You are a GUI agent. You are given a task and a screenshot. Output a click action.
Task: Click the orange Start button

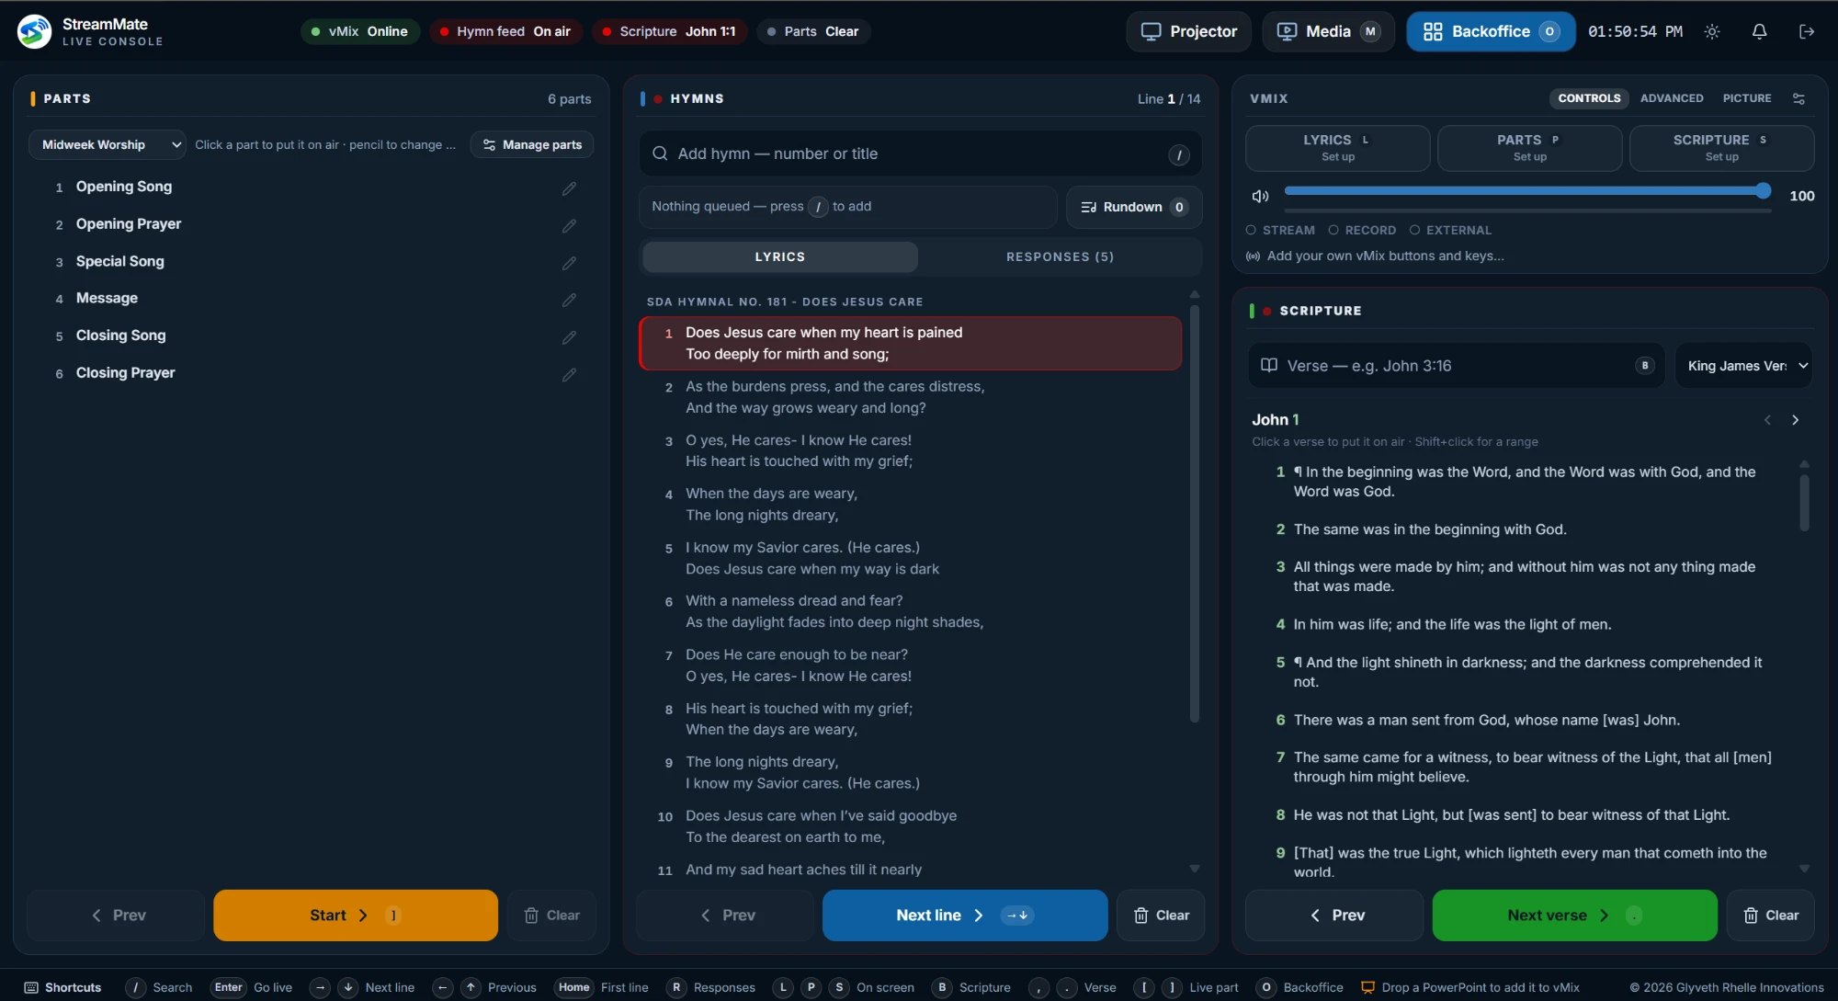pos(356,916)
